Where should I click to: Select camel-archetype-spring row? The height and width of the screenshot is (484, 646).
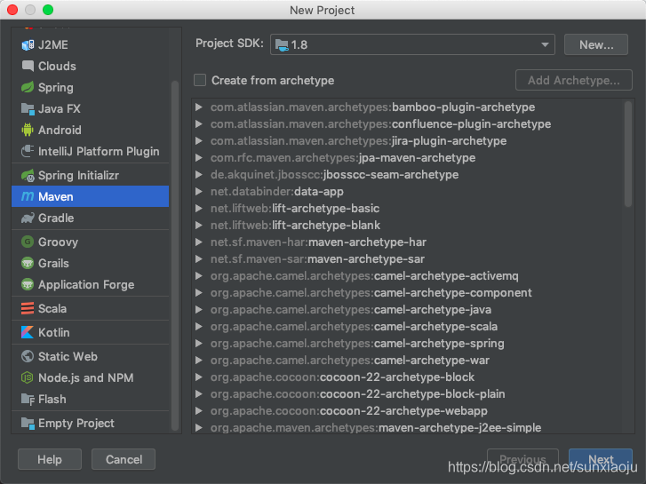pos(408,344)
